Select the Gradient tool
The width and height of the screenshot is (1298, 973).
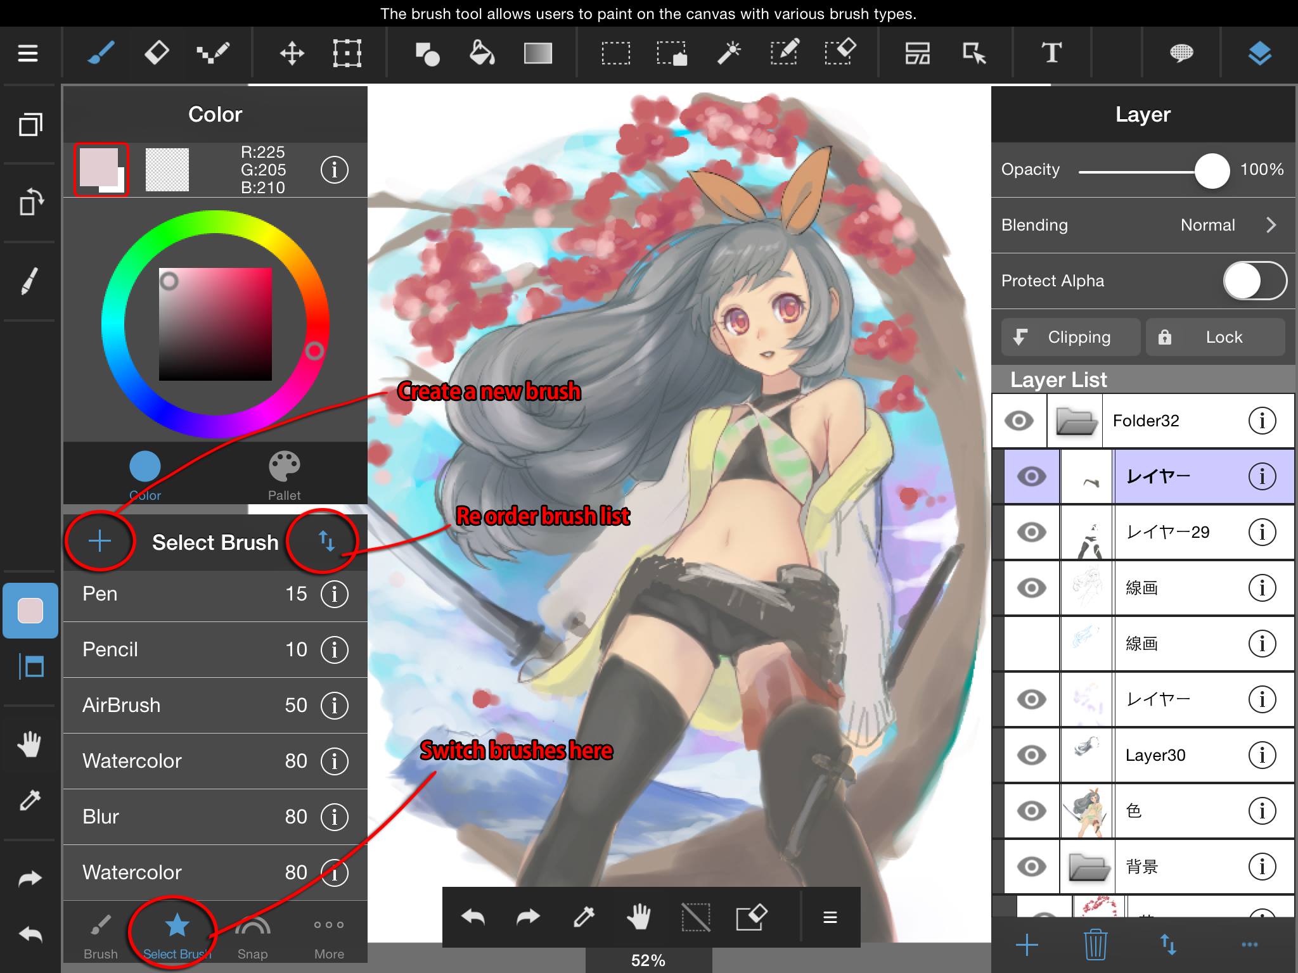(538, 53)
